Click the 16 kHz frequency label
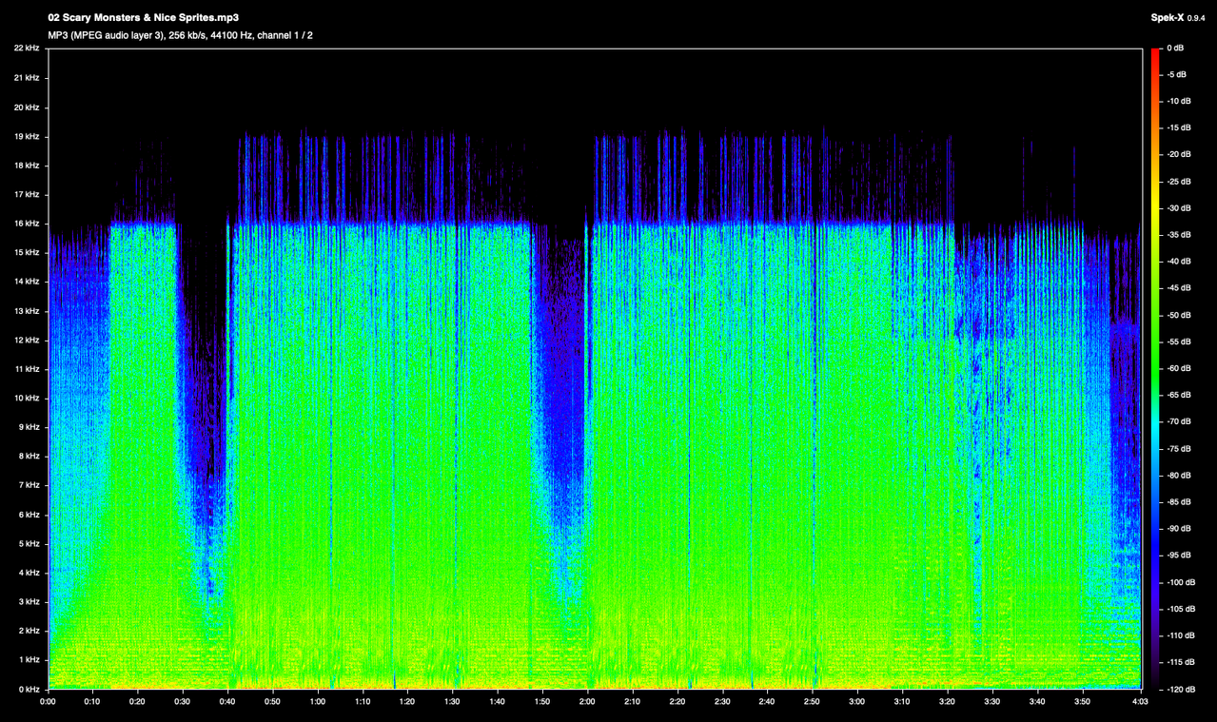Screen dimensions: 1217x722 [26, 224]
